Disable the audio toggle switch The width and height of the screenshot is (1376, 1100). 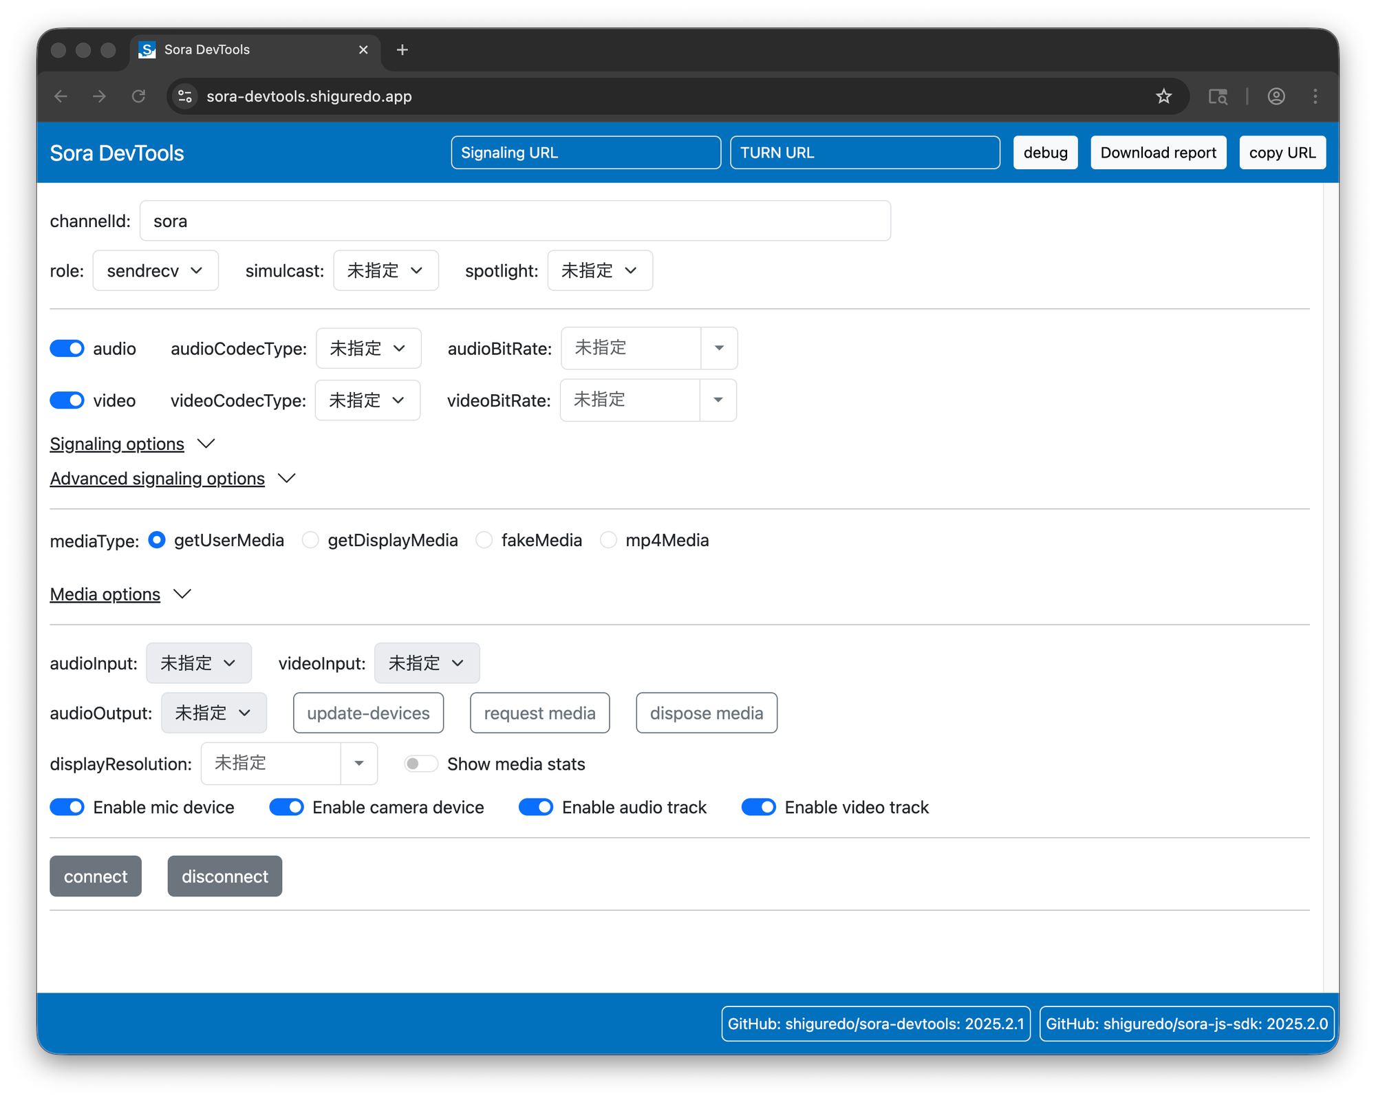(x=67, y=349)
